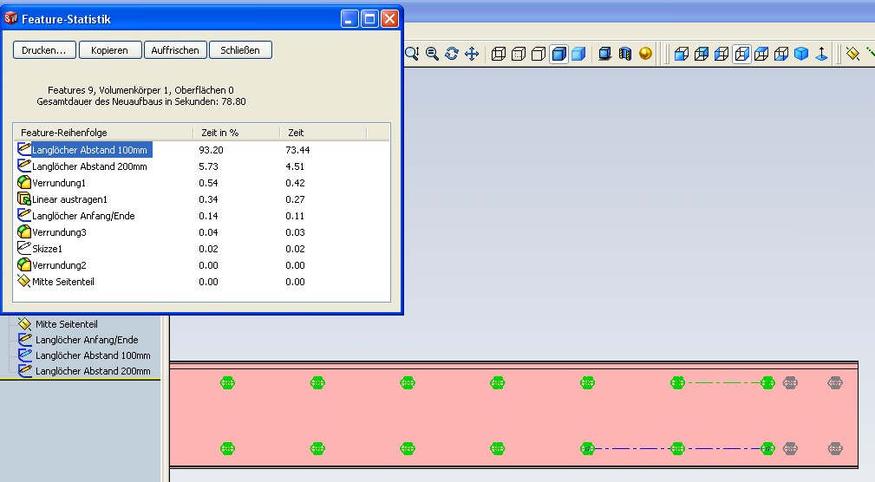875x482 pixels.
Task: Click the reference plane toolbar icon
Action: [x=852, y=54]
